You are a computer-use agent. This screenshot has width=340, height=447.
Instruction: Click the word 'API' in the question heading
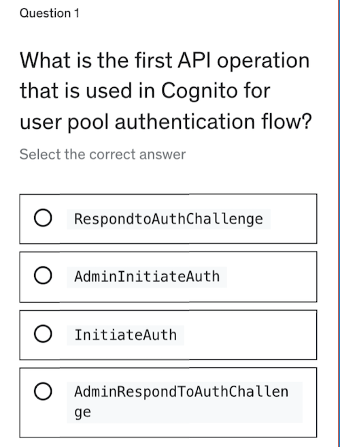(x=194, y=61)
